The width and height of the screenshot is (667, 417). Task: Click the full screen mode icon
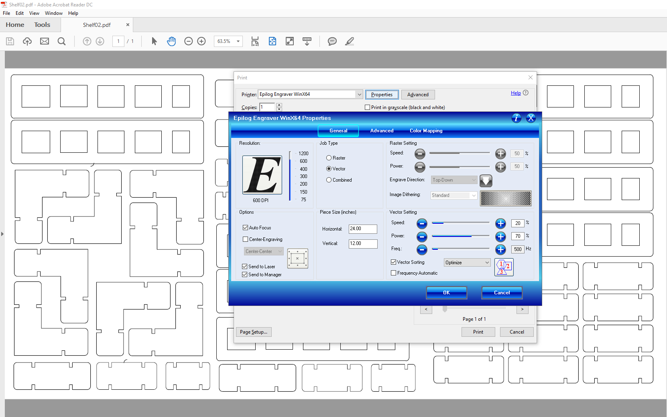290,41
